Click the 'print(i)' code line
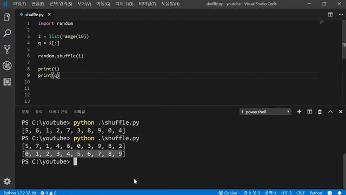 point(49,69)
